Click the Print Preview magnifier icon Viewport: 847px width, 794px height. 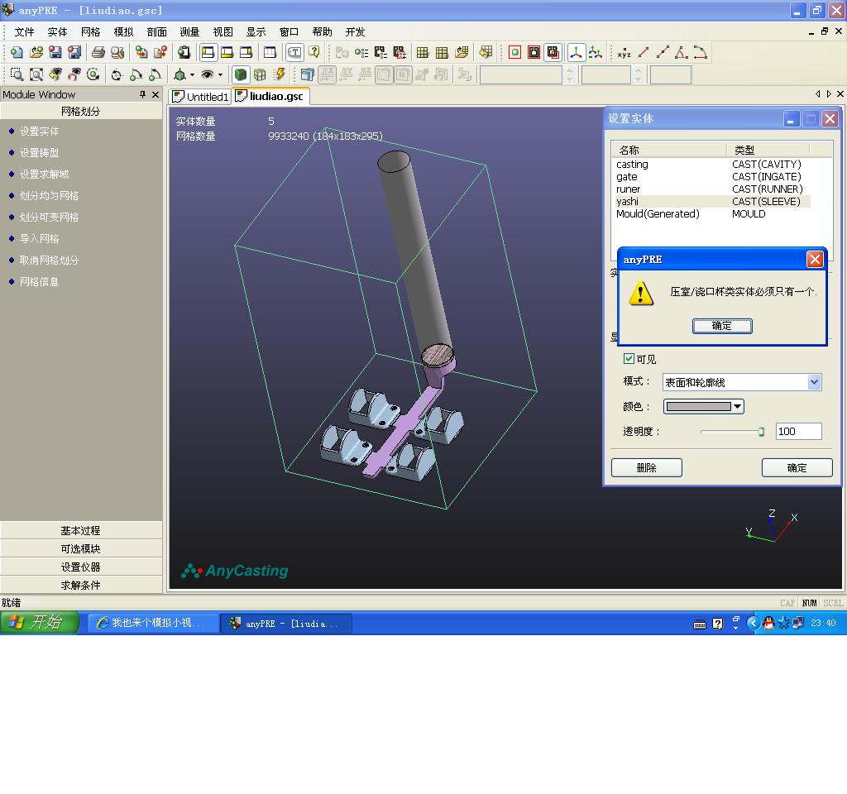pyautogui.click(x=117, y=52)
